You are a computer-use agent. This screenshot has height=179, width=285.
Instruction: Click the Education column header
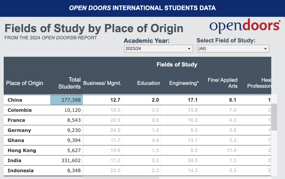(x=149, y=83)
